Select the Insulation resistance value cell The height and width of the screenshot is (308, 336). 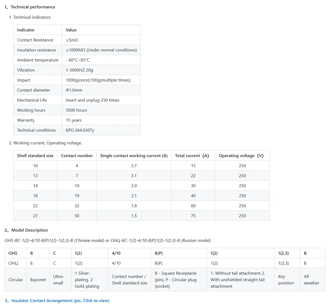click(x=101, y=50)
